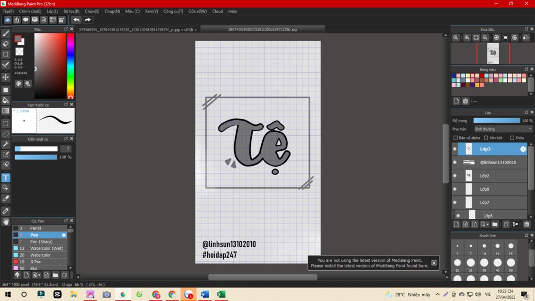Click the Redo arrow in toolbar
The width and height of the screenshot is (535, 301).
click(88, 20)
